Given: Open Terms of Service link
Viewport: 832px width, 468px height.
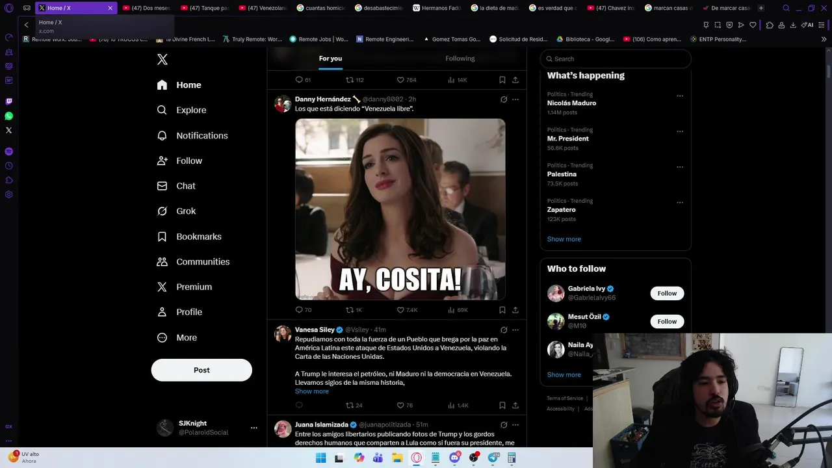Looking at the screenshot, I should coord(565,398).
